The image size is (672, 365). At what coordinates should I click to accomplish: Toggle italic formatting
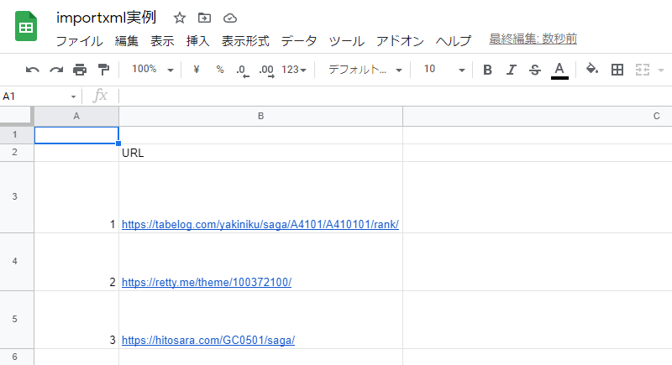click(511, 70)
